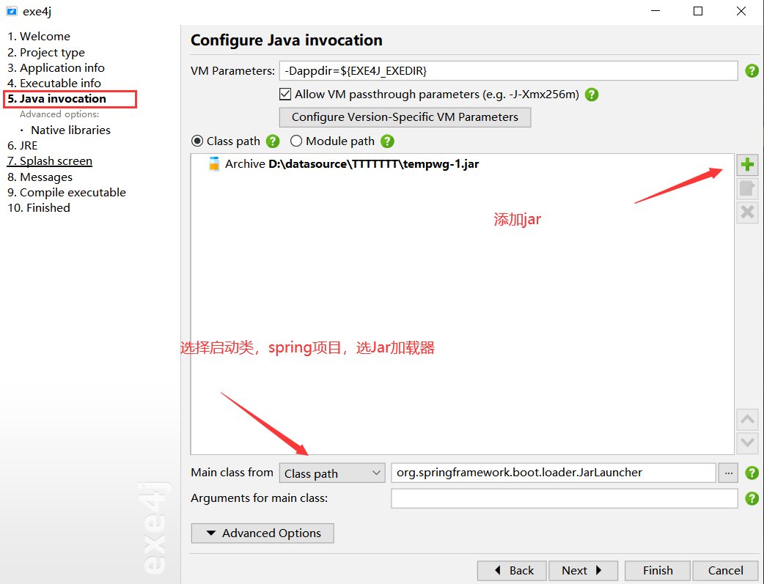This screenshot has height=584, width=764.
Task: Go to step 8. Messages
Action: (x=40, y=177)
